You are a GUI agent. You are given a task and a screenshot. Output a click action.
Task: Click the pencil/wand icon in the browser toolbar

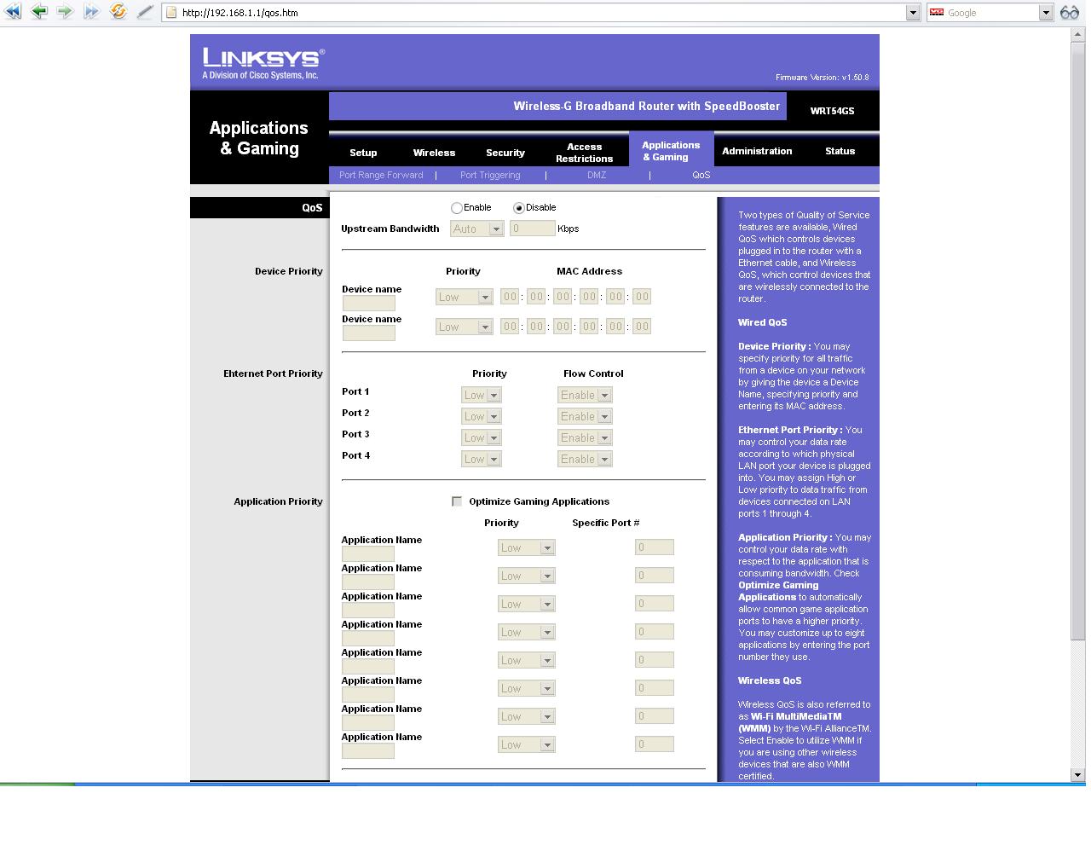(x=145, y=12)
